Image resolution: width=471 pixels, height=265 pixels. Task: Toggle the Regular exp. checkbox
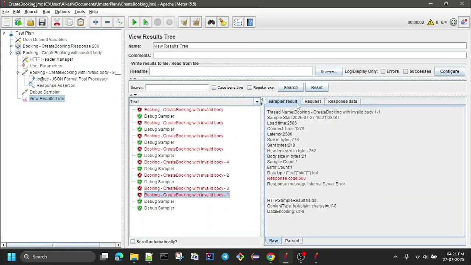click(250, 88)
